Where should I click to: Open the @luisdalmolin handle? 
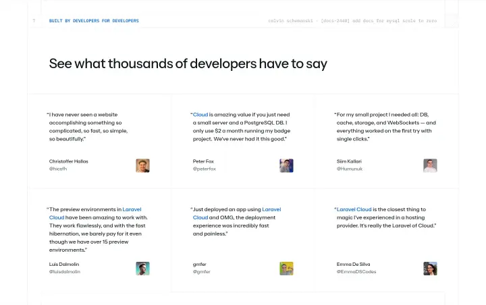point(65,272)
